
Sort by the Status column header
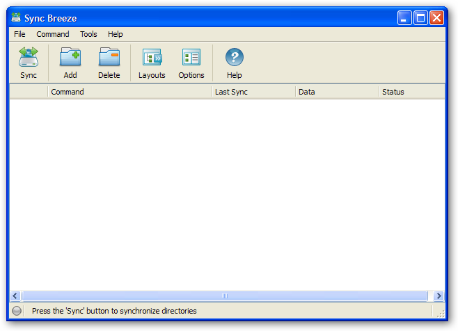(412, 92)
